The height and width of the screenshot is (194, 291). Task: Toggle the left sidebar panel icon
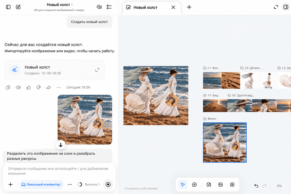pos(8,7)
